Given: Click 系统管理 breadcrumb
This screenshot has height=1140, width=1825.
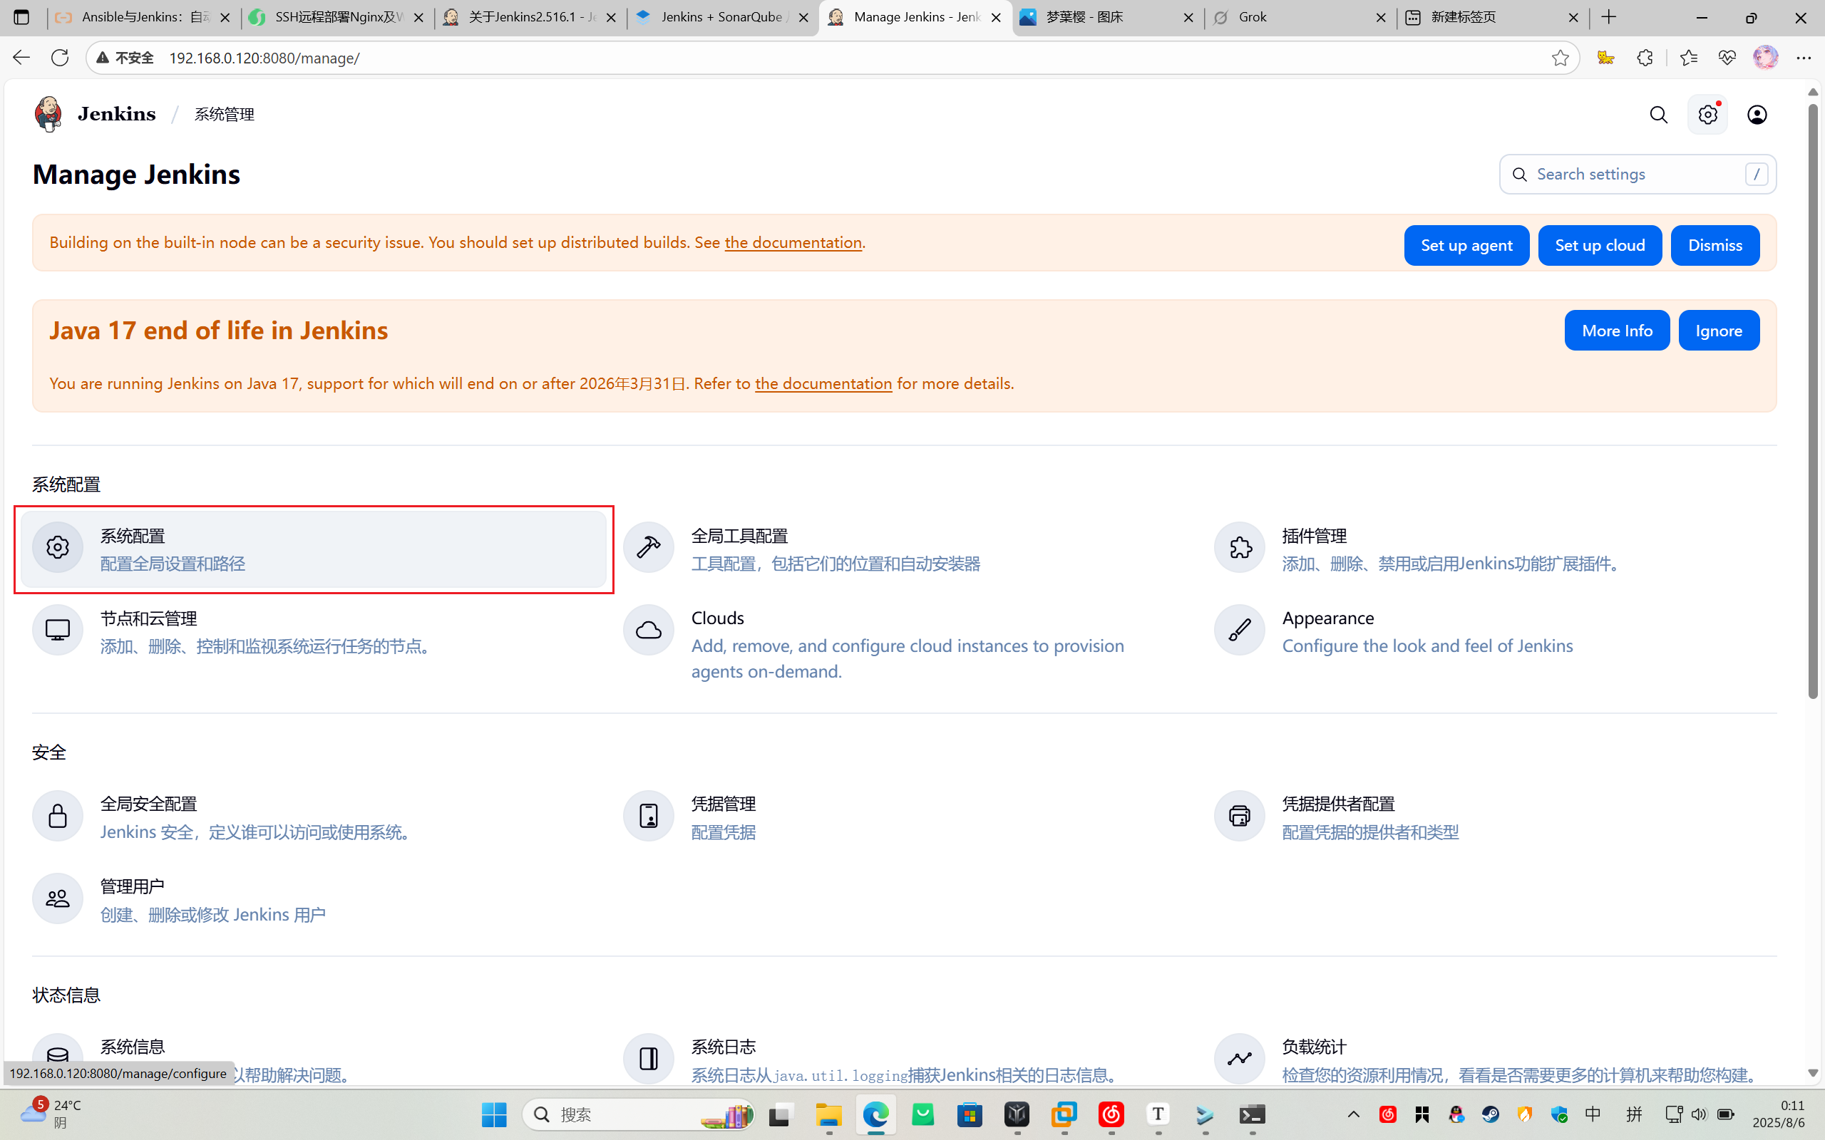Looking at the screenshot, I should click(225, 115).
